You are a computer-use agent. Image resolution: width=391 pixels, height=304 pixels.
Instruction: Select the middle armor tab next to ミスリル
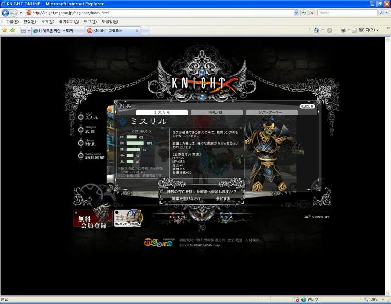(217, 112)
